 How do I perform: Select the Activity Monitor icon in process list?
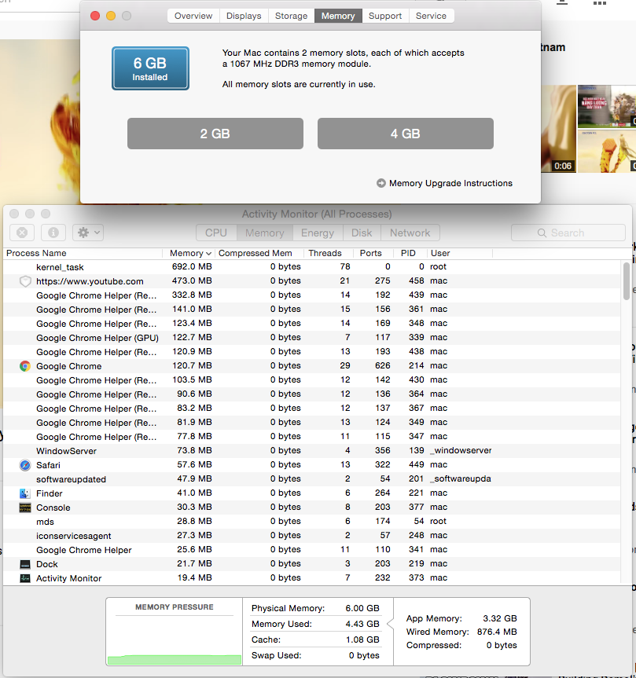25,578
